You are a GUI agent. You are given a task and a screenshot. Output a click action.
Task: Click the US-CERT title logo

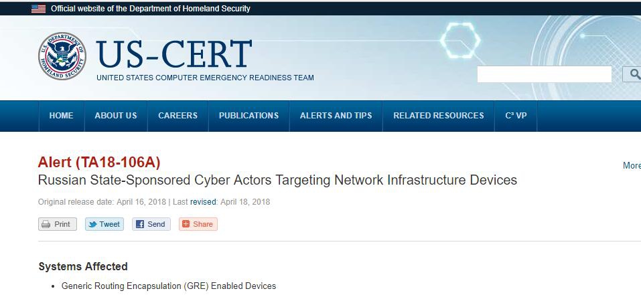[x=174, y=54]
